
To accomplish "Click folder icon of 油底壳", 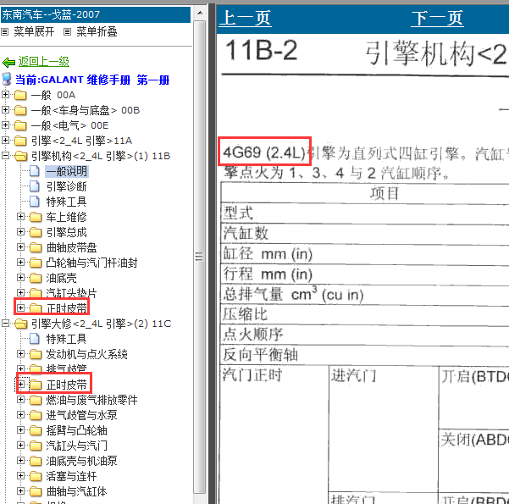I will [x=36, y=278].
